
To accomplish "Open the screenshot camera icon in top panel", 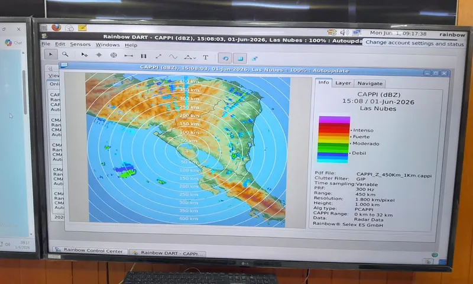I will (x=69, y=28).
